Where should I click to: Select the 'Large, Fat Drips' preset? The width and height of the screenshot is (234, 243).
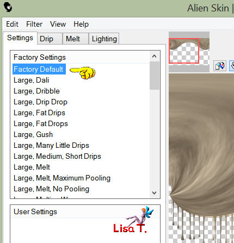pos(39,113)
